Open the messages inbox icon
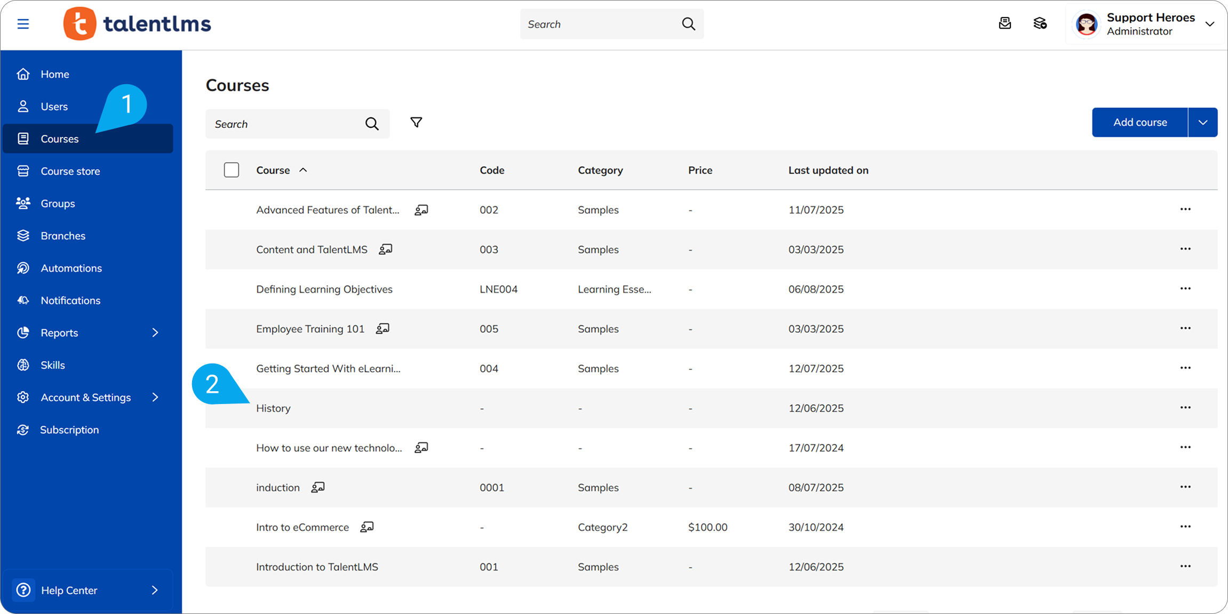 [1004, 23]
